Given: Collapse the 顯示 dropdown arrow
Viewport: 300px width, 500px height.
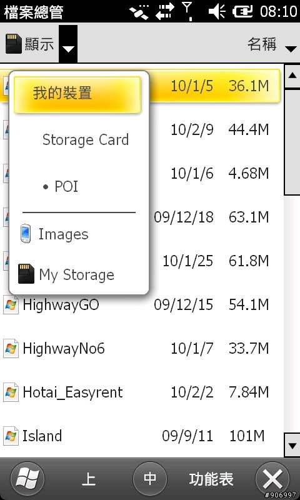Looking at the screenshot, I should click(68, 44).
